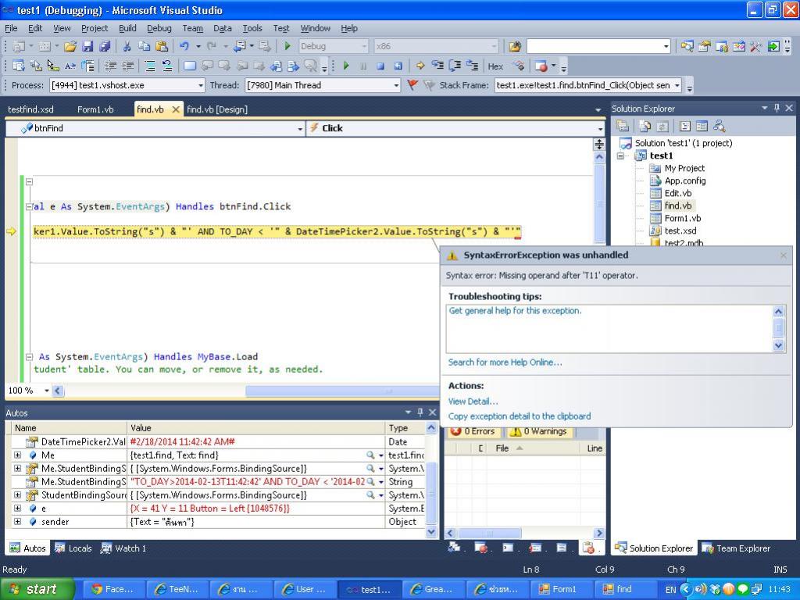
Task: Open the Debug menu
Action: point(159,29)
